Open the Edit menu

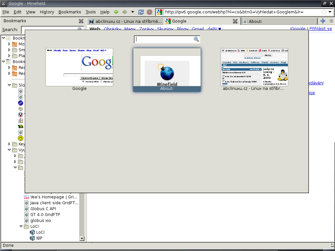[x=17, y=12]
